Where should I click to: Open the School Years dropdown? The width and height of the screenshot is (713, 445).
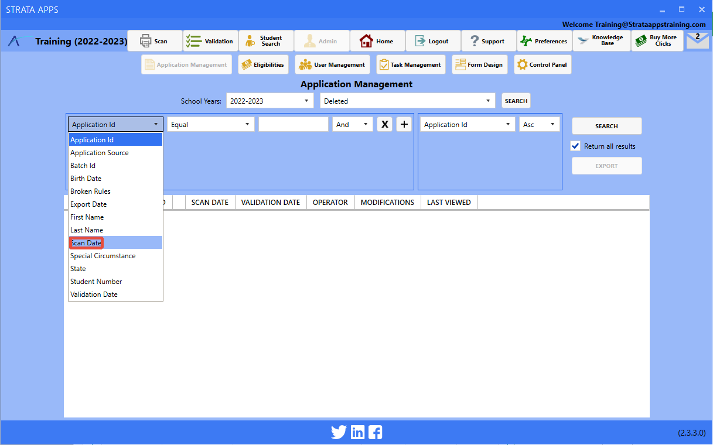point(270,101)
